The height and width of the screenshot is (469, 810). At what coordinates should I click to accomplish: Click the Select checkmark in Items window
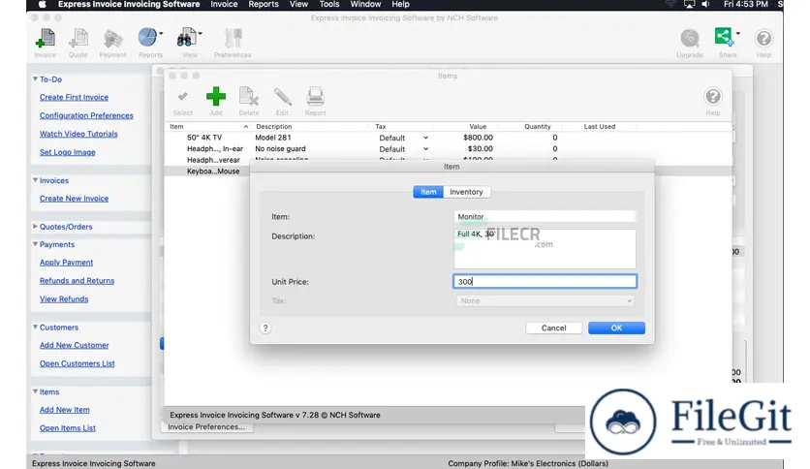pyautogui.click(x=182, y=97)
